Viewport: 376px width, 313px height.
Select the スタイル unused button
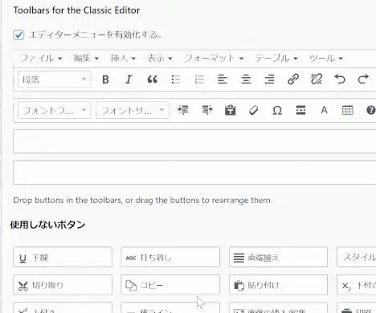pyautogui.click(x=357, y=258)
